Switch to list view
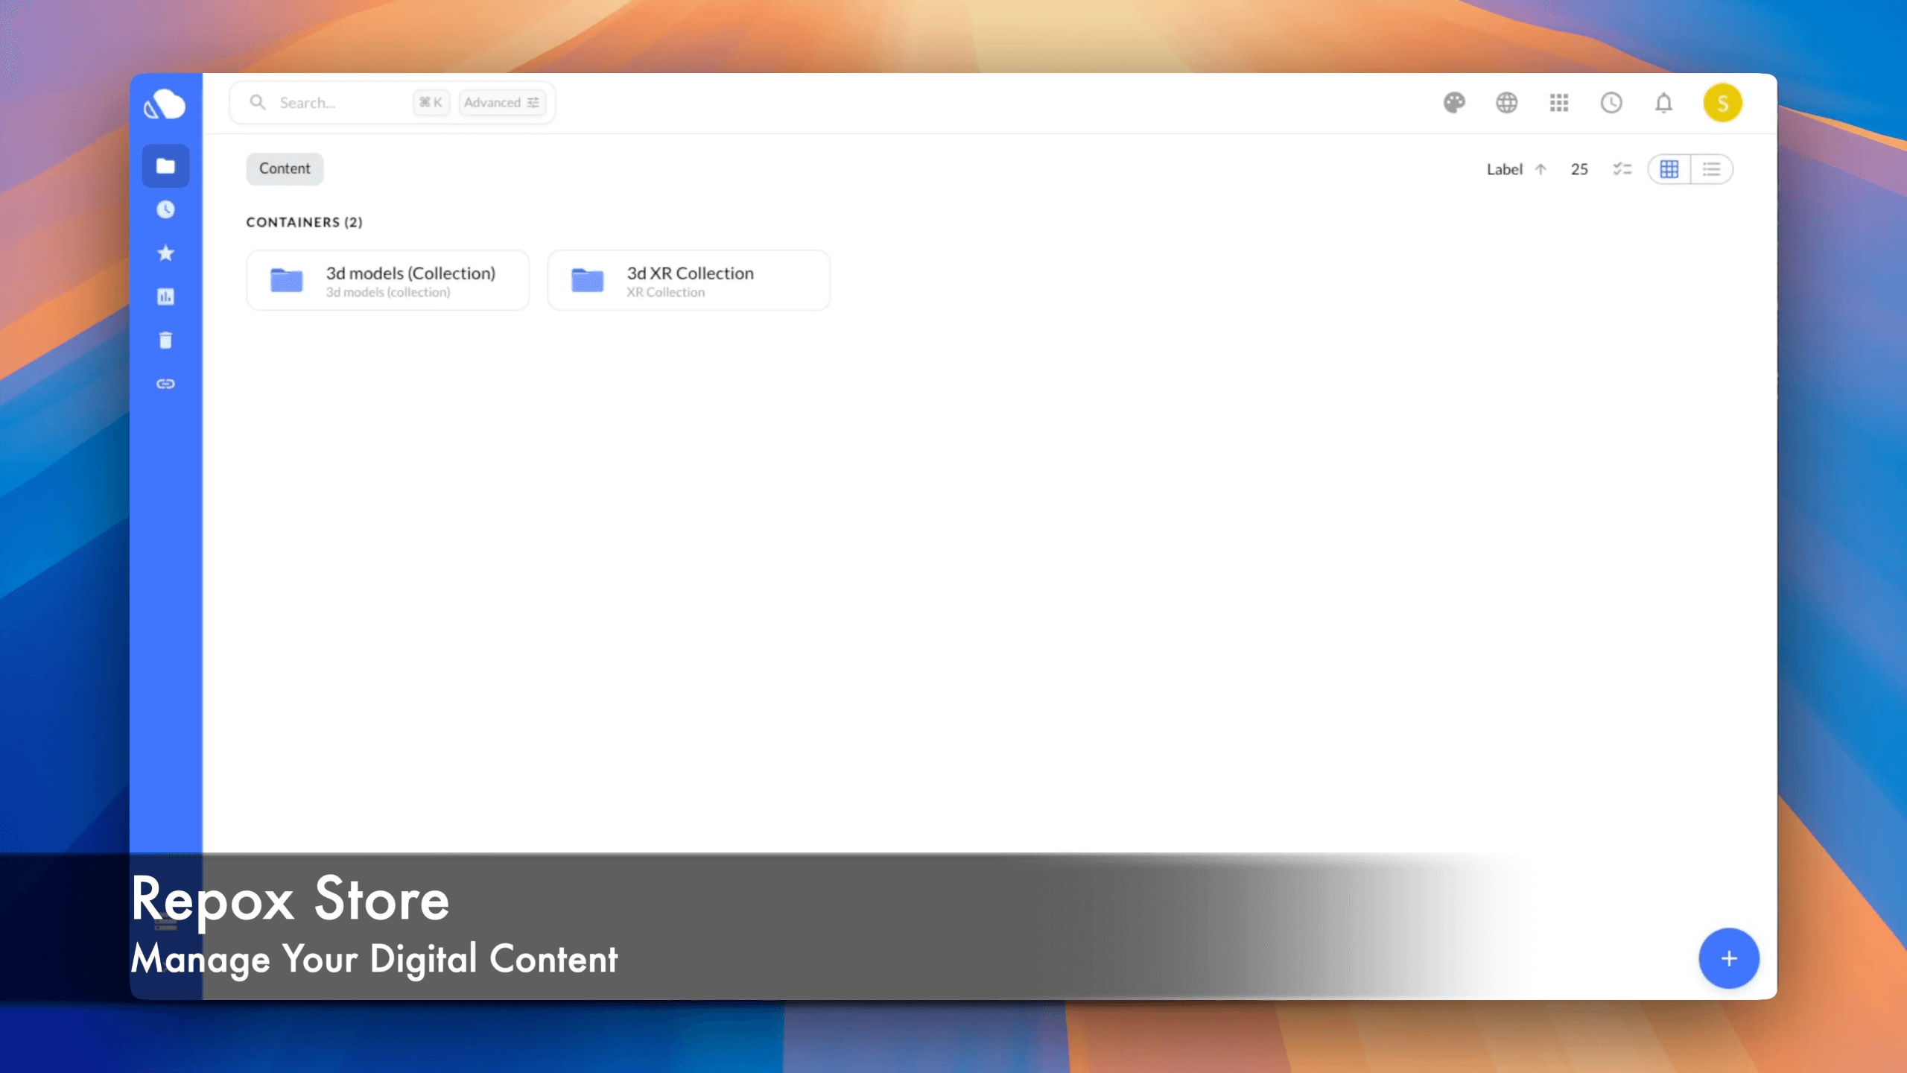Viewport: 1907px width, 1073px height. [x=1711, y=169]
